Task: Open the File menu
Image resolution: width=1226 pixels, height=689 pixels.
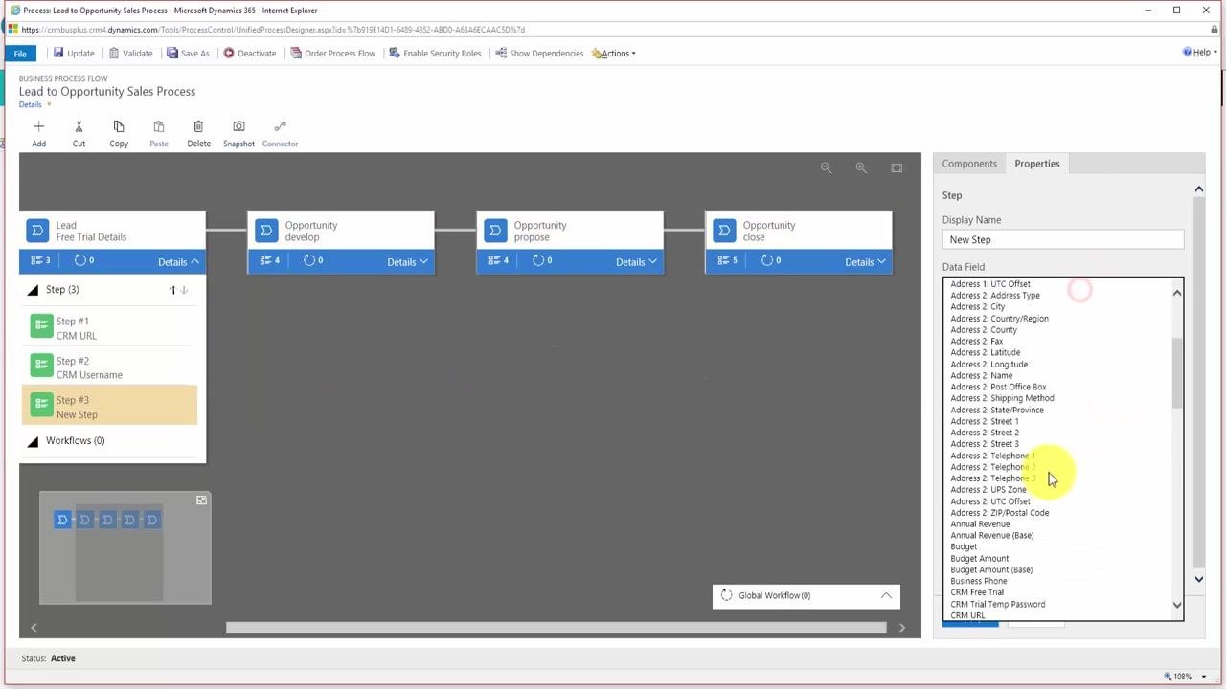Action: coord(20,54)
